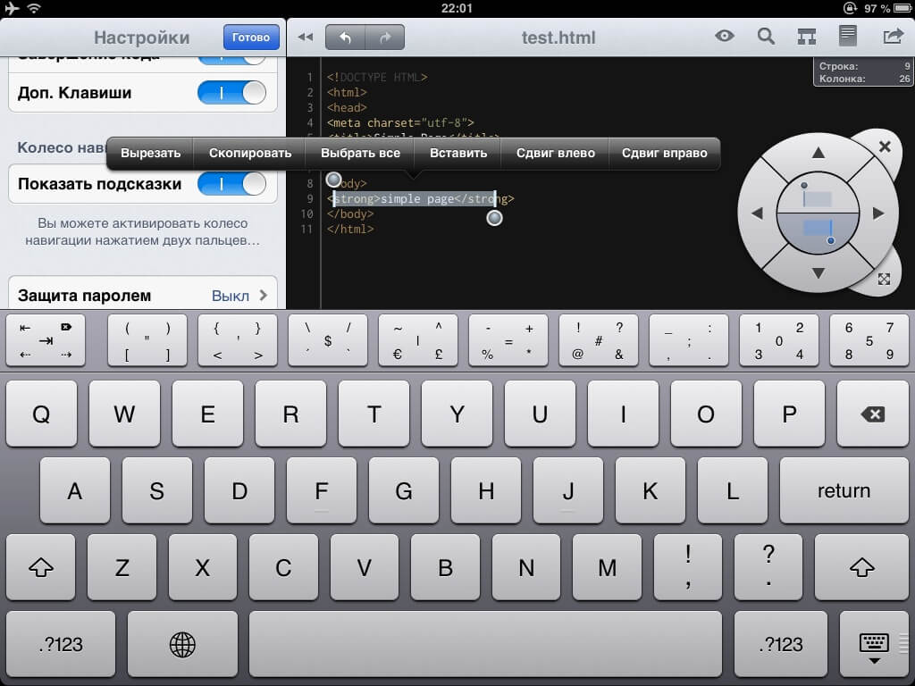Viewport: 915px width, 686px height.
Task: Tap the @, #, & extra key
Action: [598, 340]
